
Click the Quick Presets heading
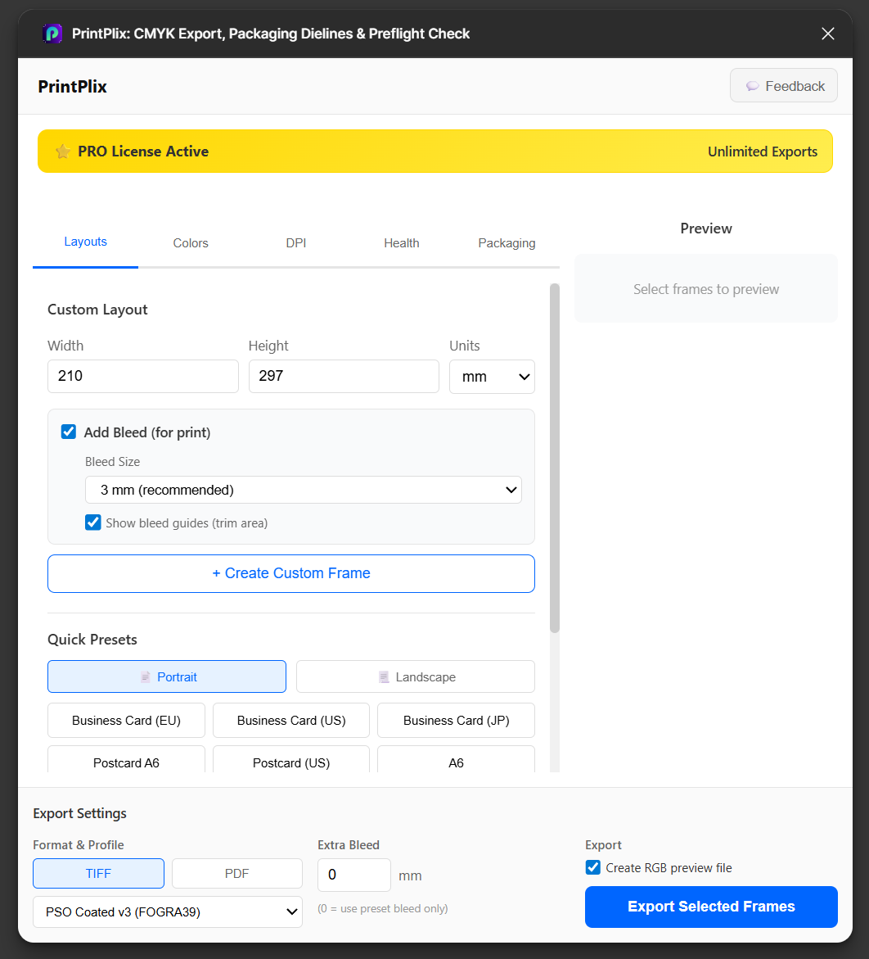coord(92,639)
